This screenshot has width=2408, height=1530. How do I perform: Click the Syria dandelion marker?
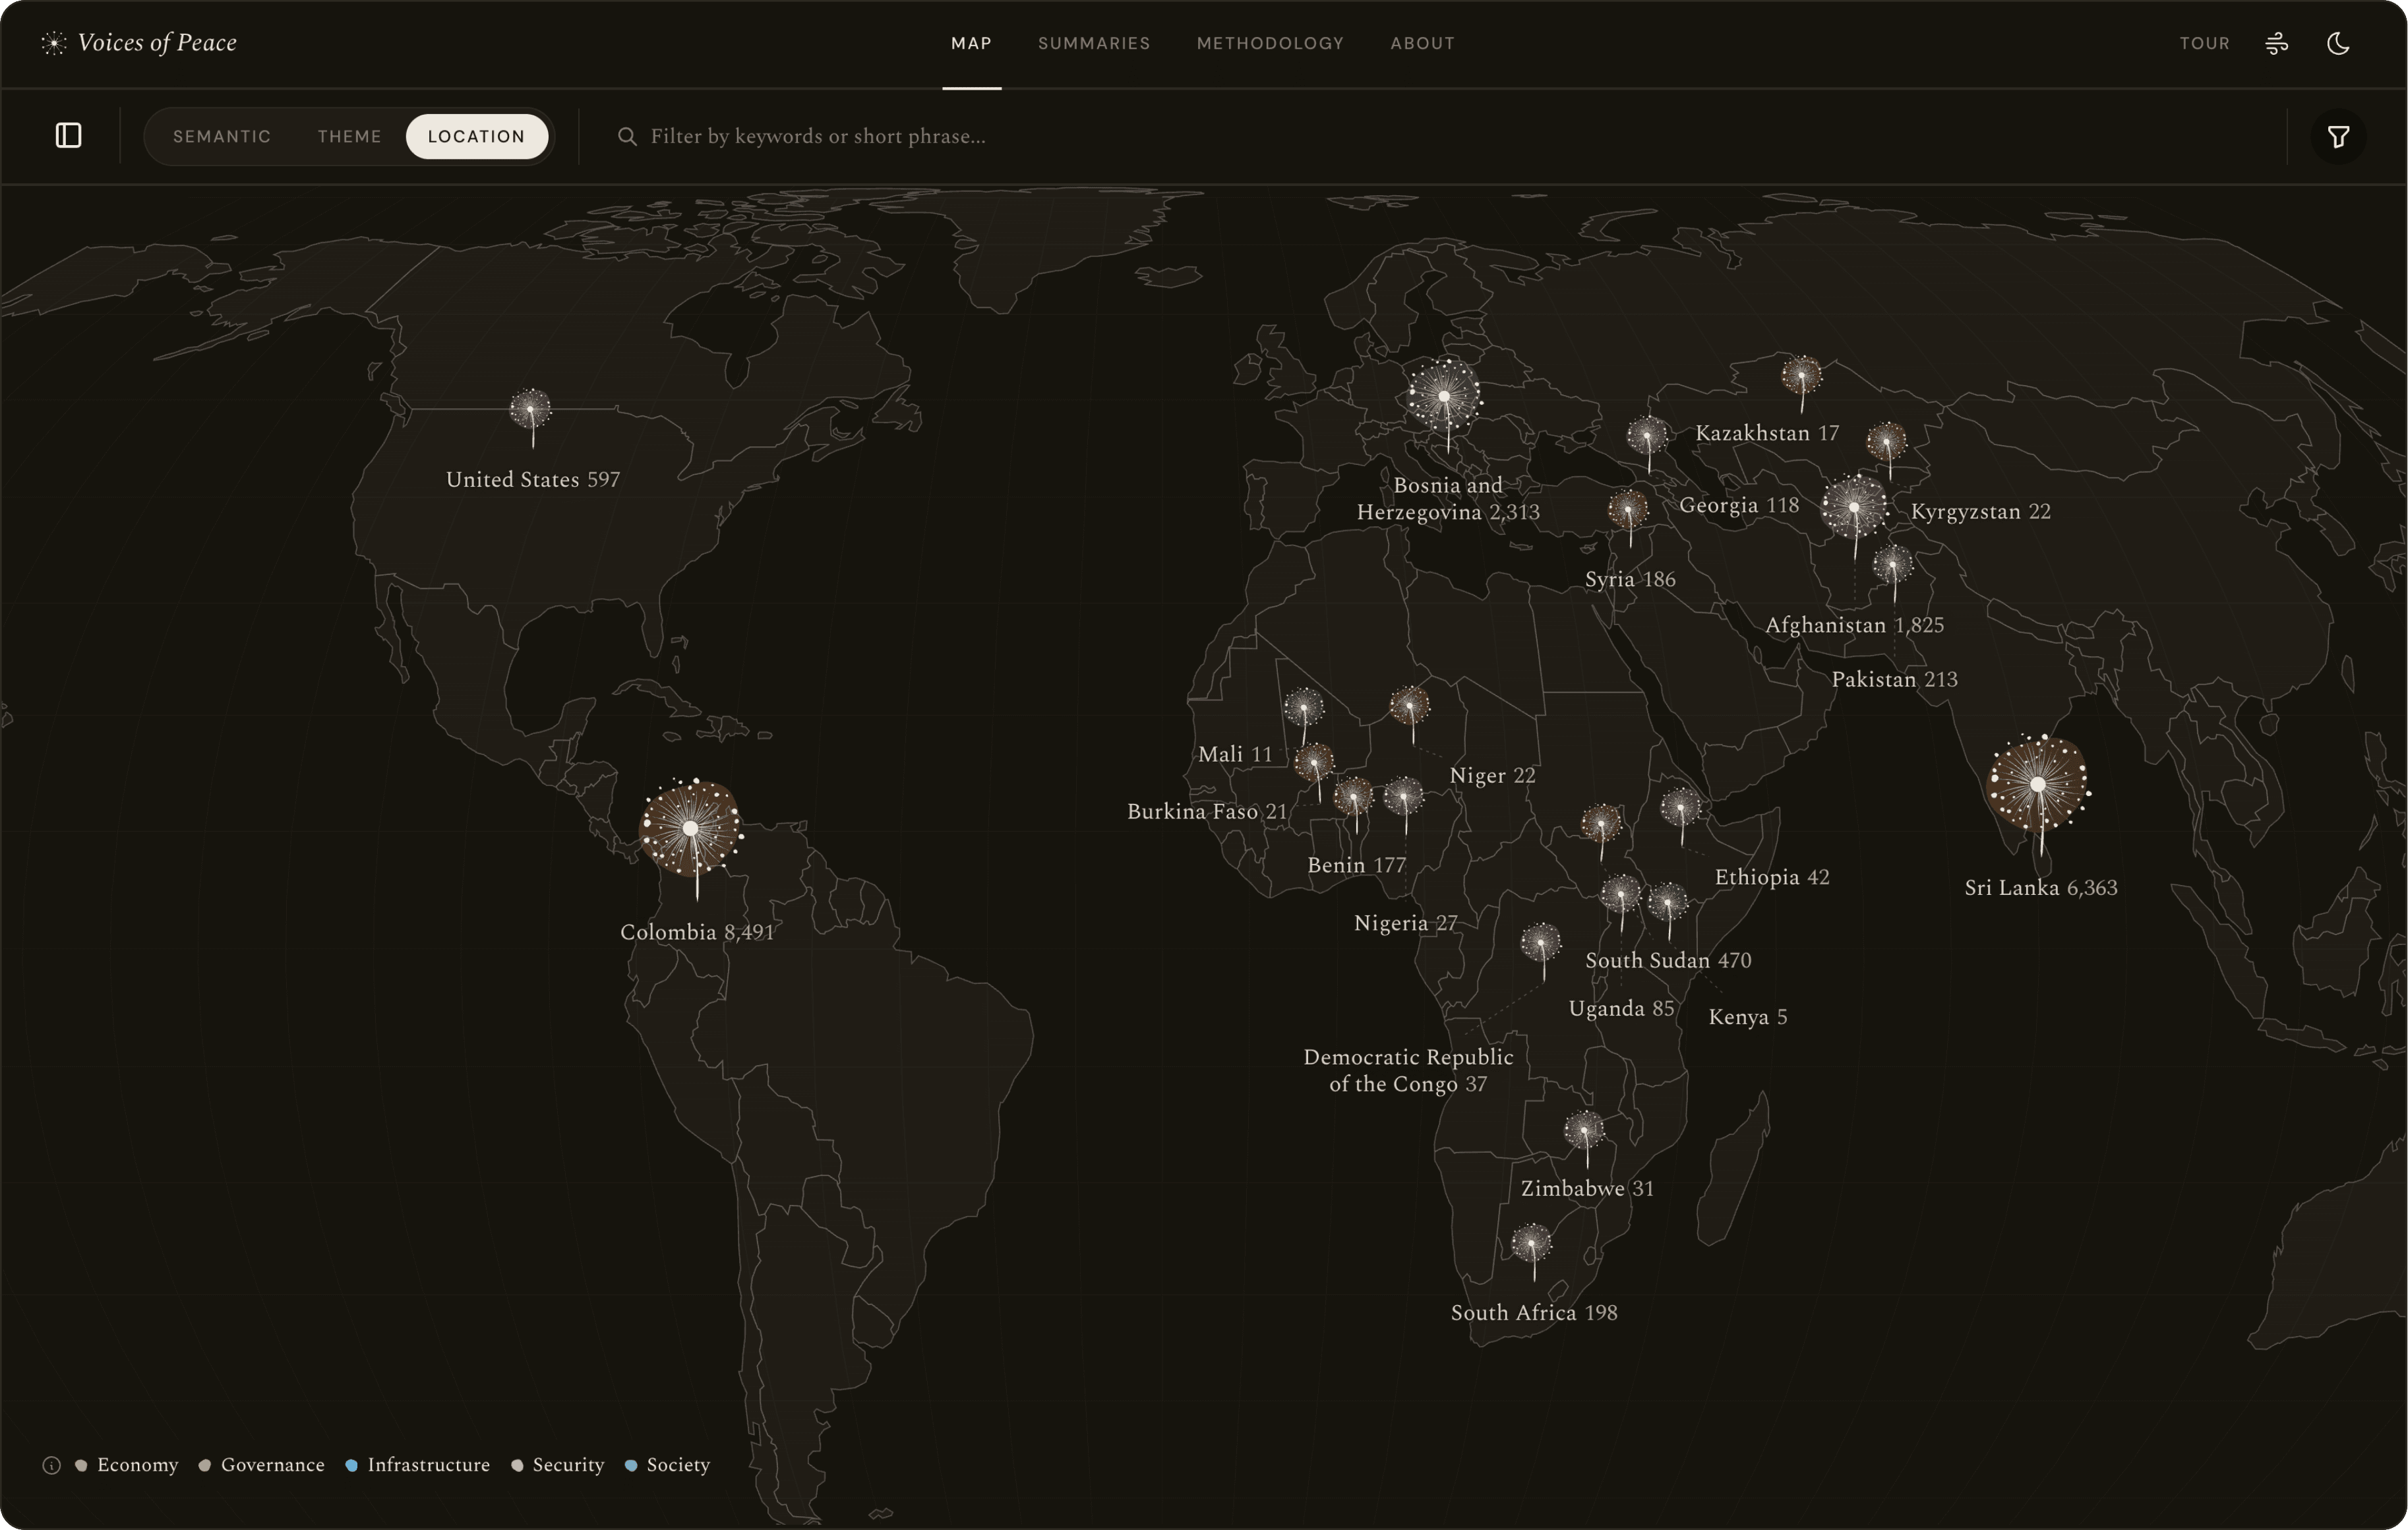point(1628,510)
